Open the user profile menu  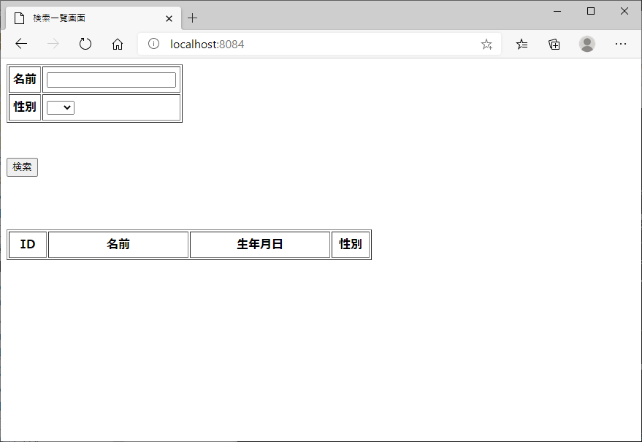point(587,44)
